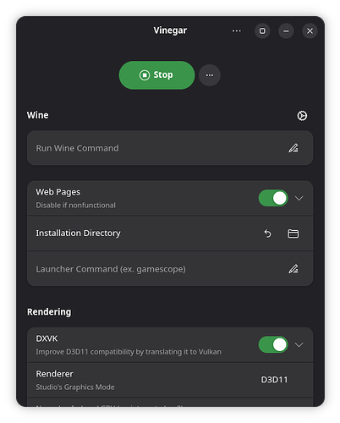
Task: Expand the DXVK options chevron
Action: pos(299,344)
